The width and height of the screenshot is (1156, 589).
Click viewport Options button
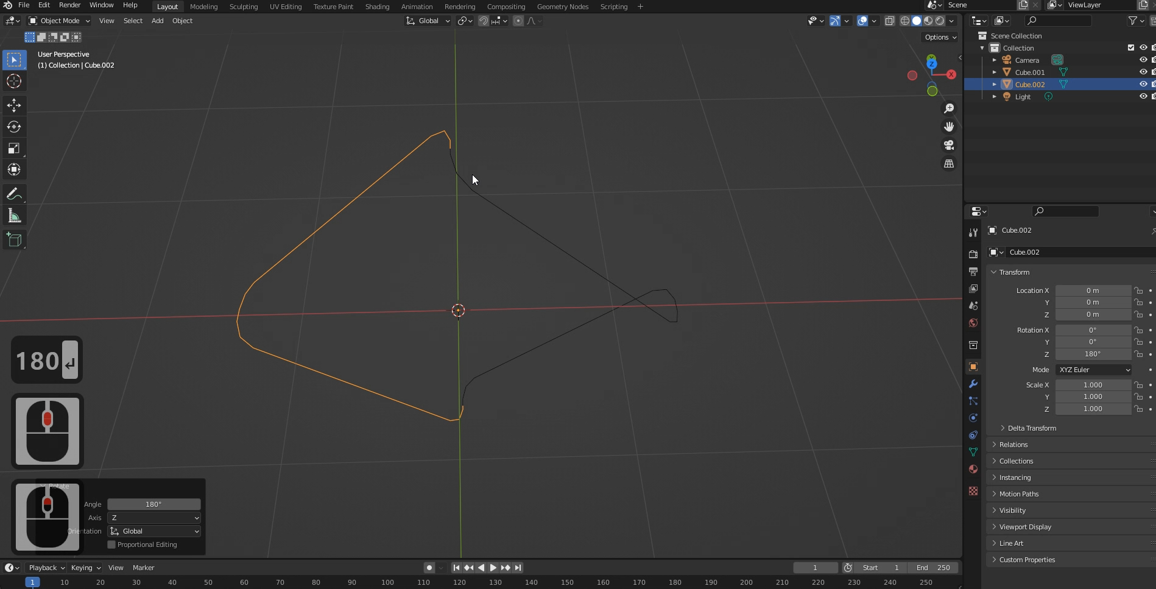[941, 37]
